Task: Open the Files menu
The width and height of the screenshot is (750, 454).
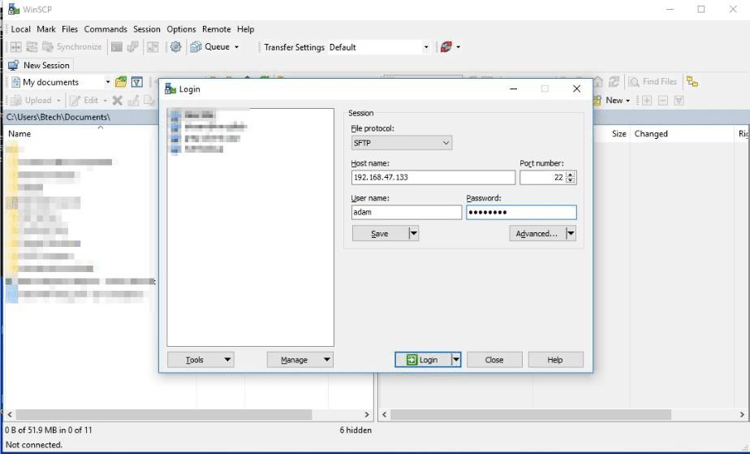Action: point(69,29)
